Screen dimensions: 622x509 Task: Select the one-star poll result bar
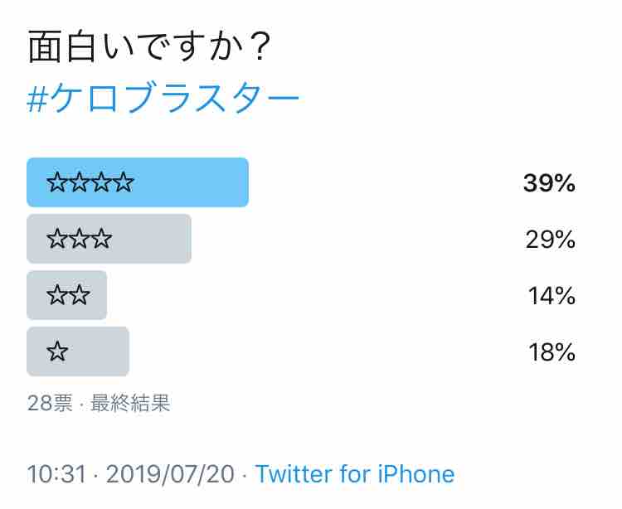pyautogui.click(x=78, y=351)
